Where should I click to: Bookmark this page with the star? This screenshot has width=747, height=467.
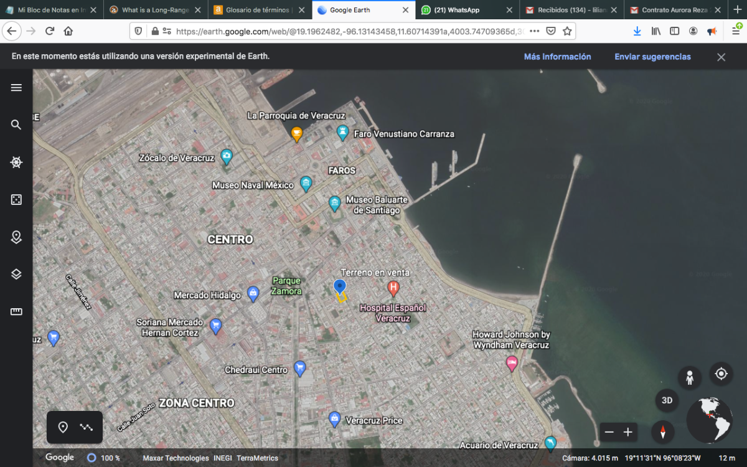coord(567,31)
